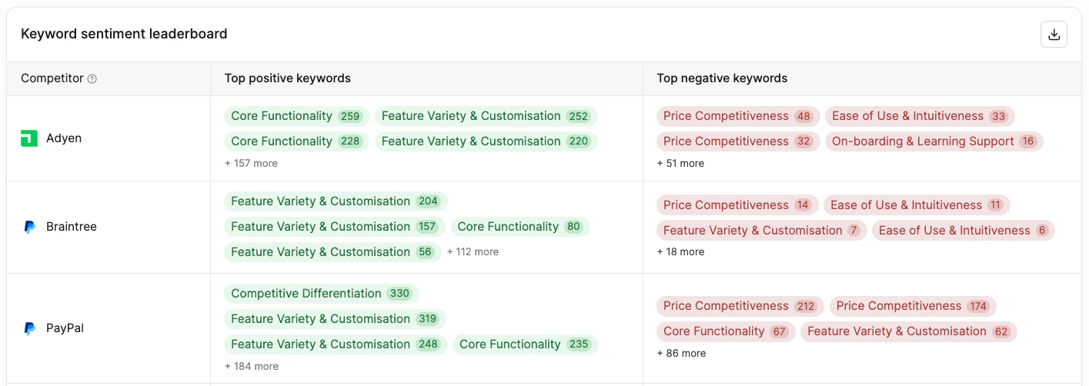
Task: Click Adyen's Ease of Use & Intuitiveness 33 tag
Action: 920,116
